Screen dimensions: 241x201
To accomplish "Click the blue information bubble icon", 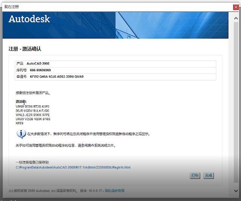I will (x=21, y=134).
